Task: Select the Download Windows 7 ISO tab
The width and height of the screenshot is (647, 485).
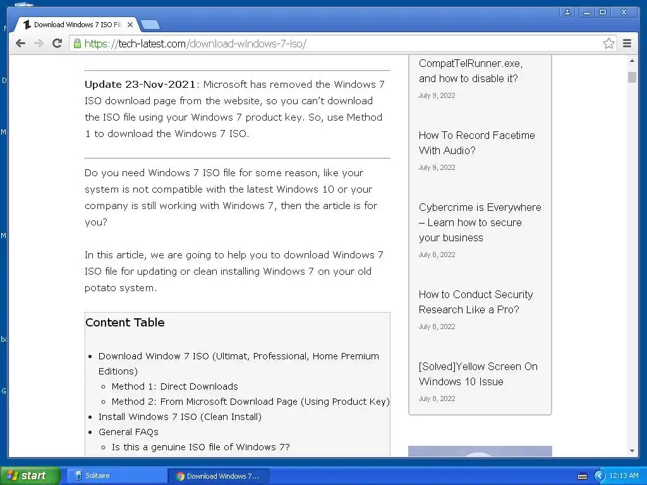Action: click(x=76, y=25)
